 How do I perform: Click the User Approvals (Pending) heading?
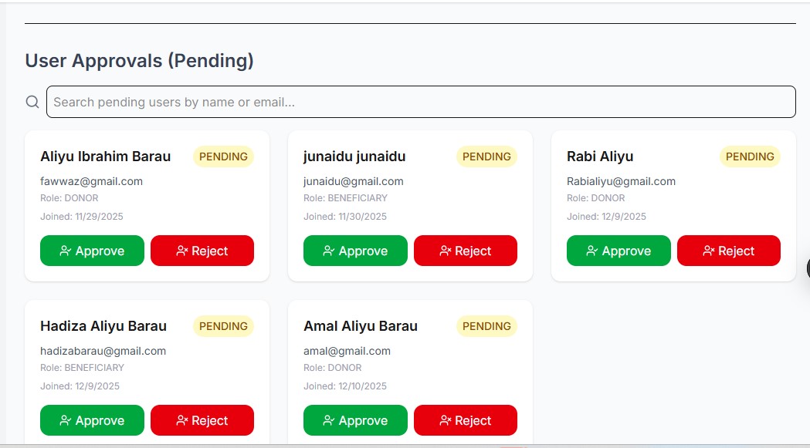point(139,61)
